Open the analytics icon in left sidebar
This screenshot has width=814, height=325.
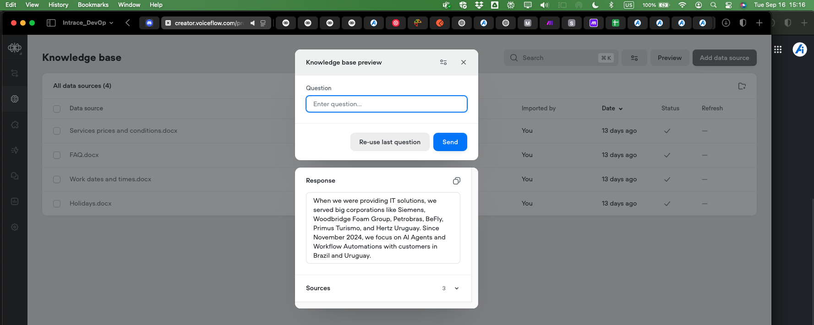coord(15,201)
